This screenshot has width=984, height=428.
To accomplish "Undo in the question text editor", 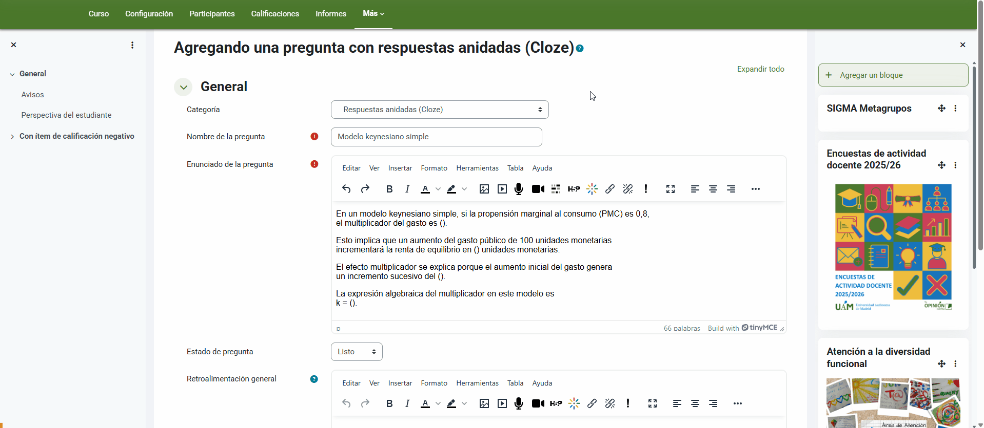I will 346,189.
